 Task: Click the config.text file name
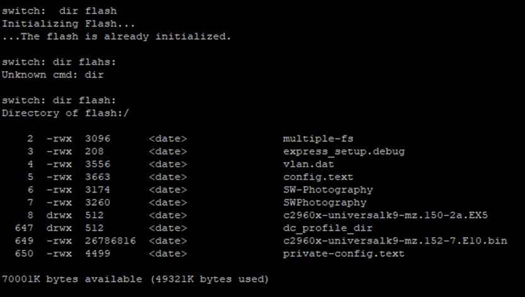318,177
